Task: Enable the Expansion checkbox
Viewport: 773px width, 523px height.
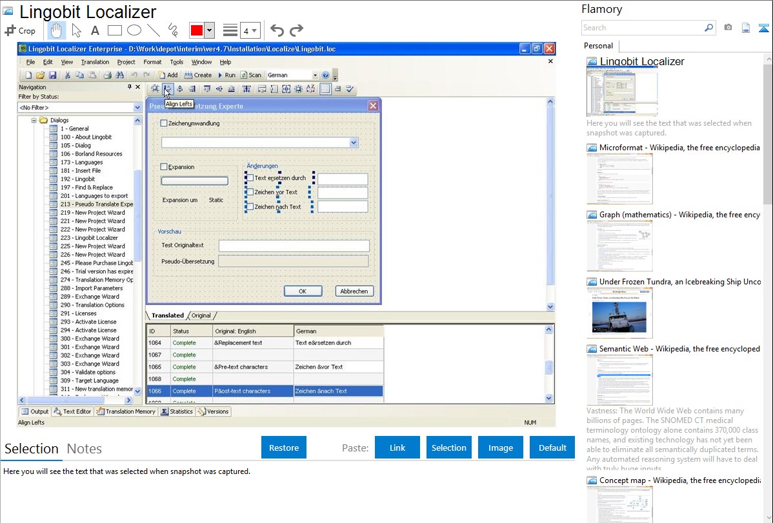Action: click(x=164, y=166)
